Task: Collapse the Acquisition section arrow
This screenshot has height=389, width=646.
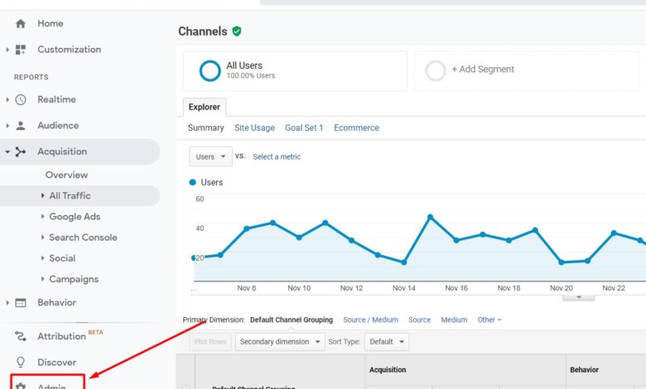Action: tap(7, 152)
